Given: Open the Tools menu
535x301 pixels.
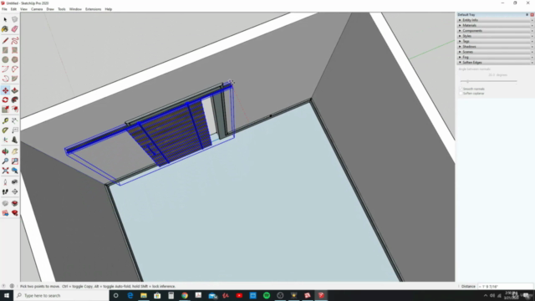Looking at the screenshot, I should pos(62,9).
